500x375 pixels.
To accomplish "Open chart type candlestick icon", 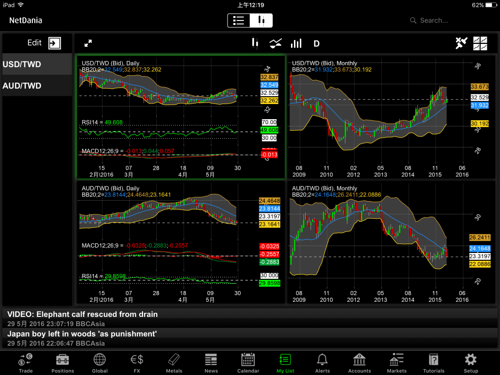I will pos(254,43).
